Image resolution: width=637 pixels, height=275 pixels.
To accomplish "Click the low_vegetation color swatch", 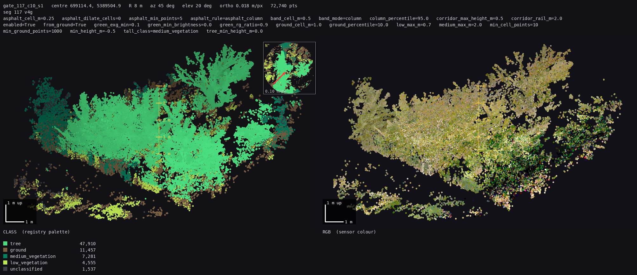I will point(5,263).
